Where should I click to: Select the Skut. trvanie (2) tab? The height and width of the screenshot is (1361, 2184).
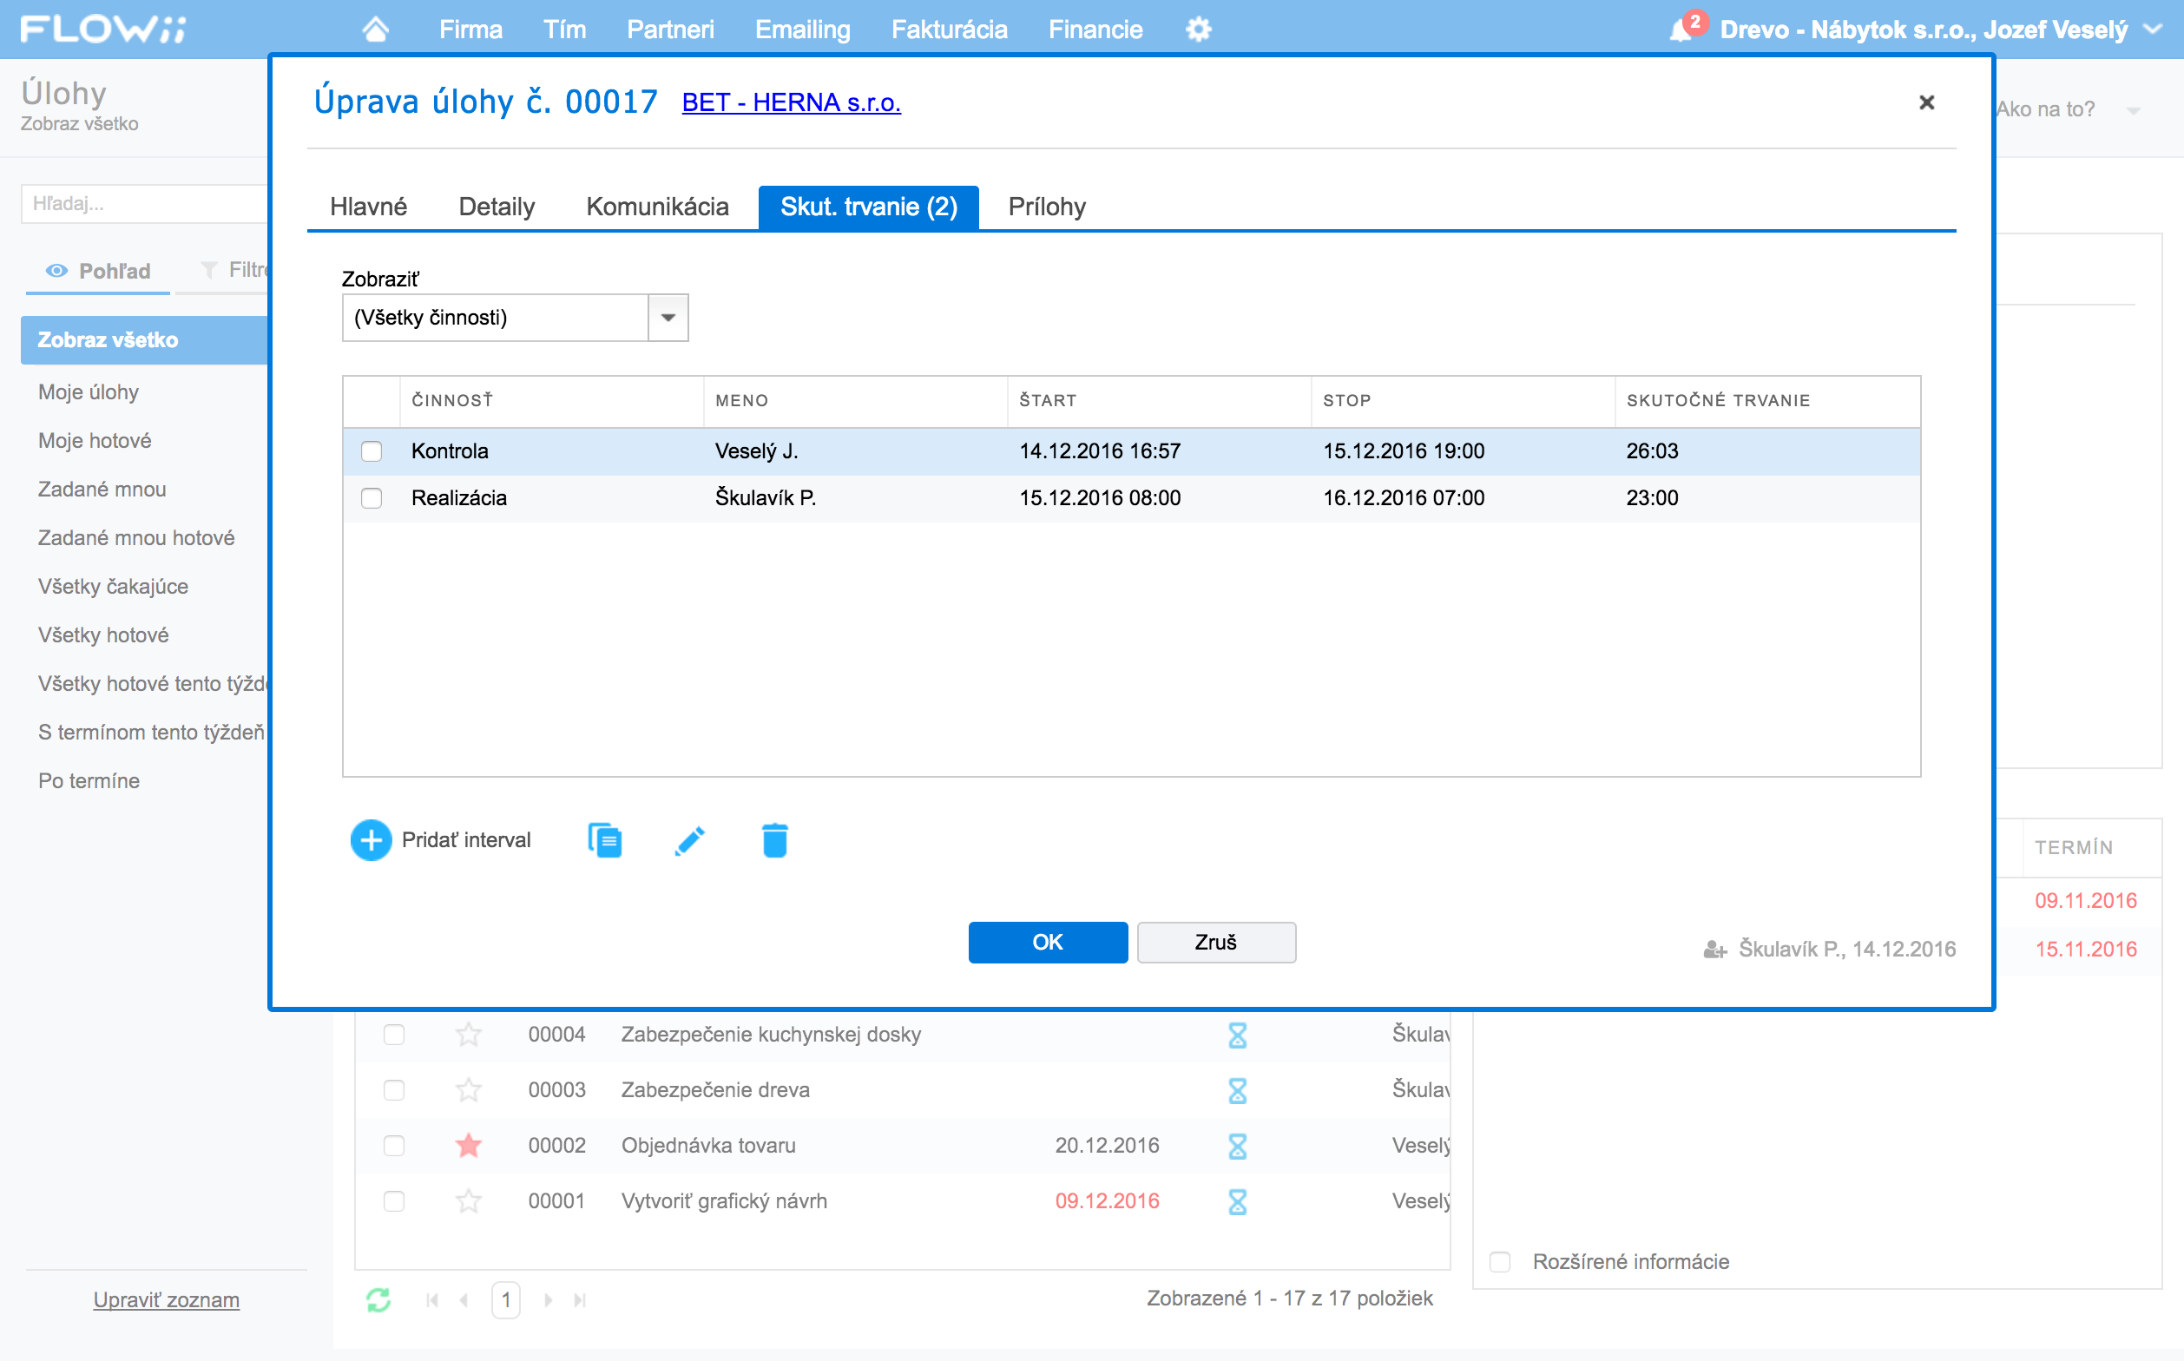click(869, 207)
